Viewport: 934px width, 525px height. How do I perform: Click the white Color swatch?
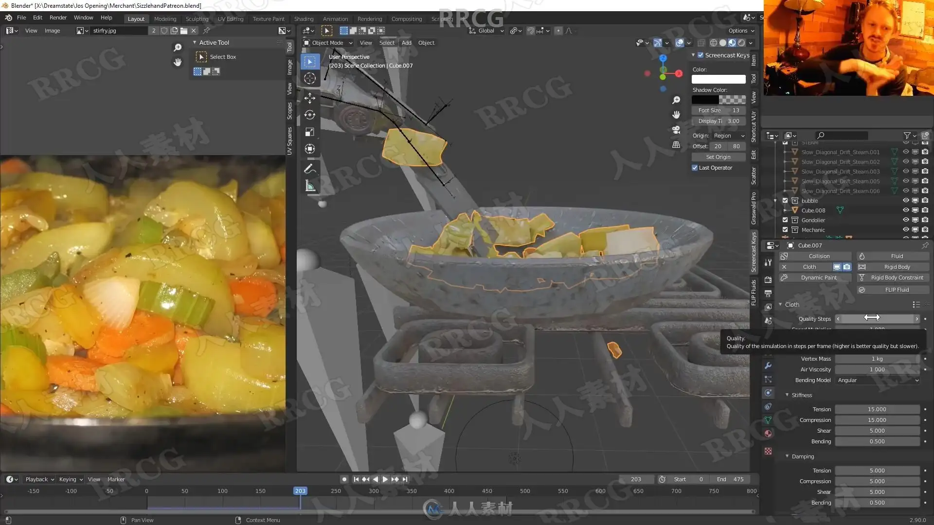point(718,79)
